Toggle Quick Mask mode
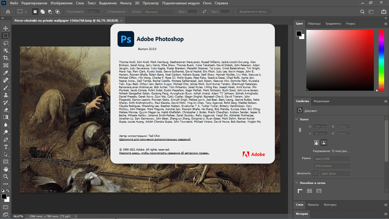389x219 pixels. tap(5, 207)
